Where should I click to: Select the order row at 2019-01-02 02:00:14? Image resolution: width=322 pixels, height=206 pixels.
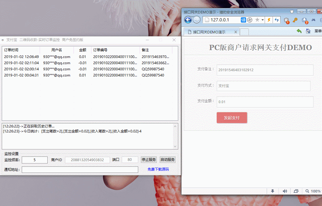click(x=87, y=69)
